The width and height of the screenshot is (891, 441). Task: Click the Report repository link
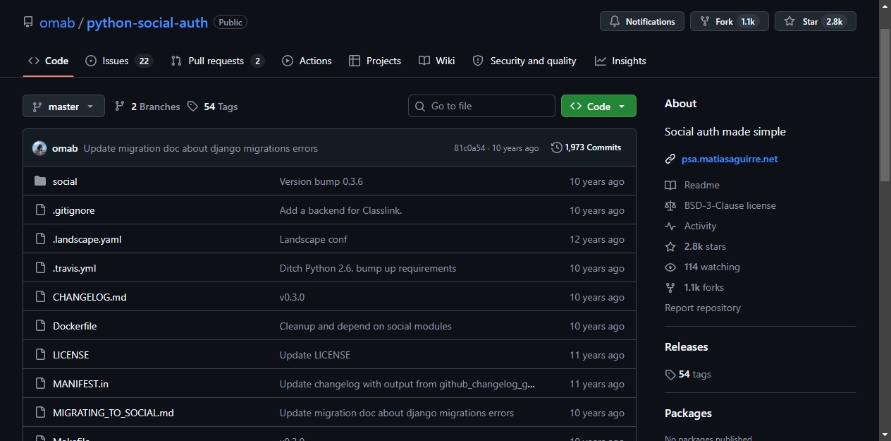coord(703,308)
